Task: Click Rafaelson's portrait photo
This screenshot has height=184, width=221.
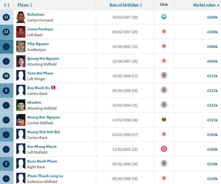Action: pyautogui.click(x=21, y=17)
